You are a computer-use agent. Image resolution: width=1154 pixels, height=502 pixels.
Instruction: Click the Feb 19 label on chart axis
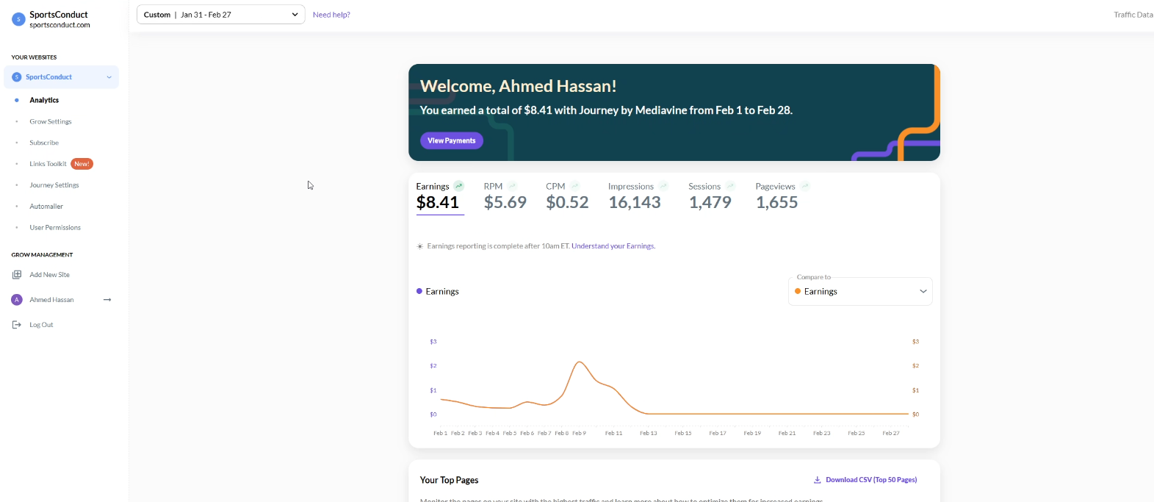[752, 434]
